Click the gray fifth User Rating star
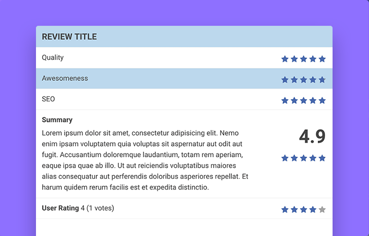 322,209
